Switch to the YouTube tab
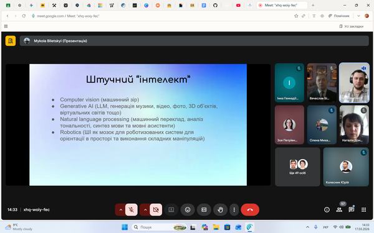Screen dimensions: 374x233 click(238, 5)
